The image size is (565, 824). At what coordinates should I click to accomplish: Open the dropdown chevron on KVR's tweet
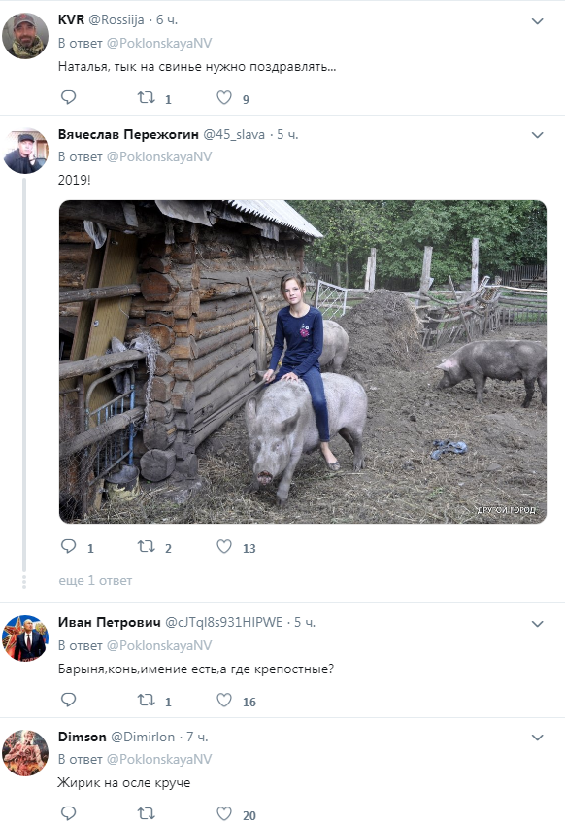pos(537,21)
